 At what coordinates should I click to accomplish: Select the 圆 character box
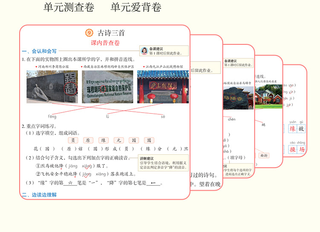point(149,140)
